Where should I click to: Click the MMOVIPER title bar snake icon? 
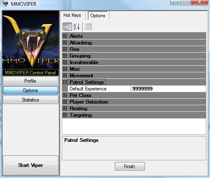5,3
